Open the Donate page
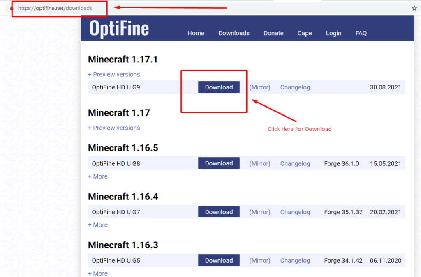The width and height of the screenshot is (421, 277). (x=273, y=33)
